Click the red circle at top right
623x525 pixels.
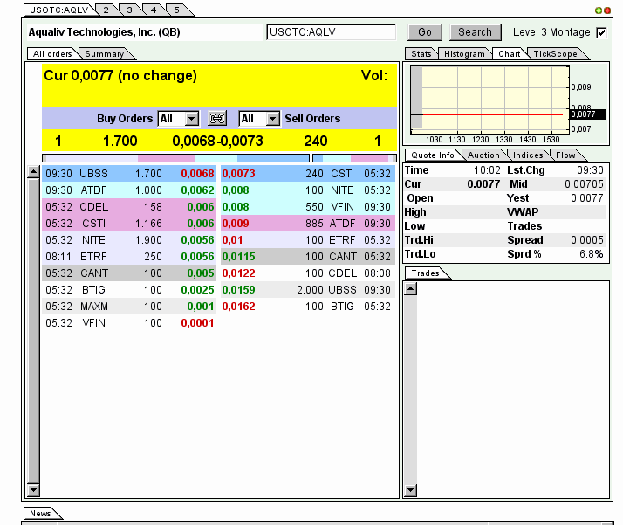point(607,10)
